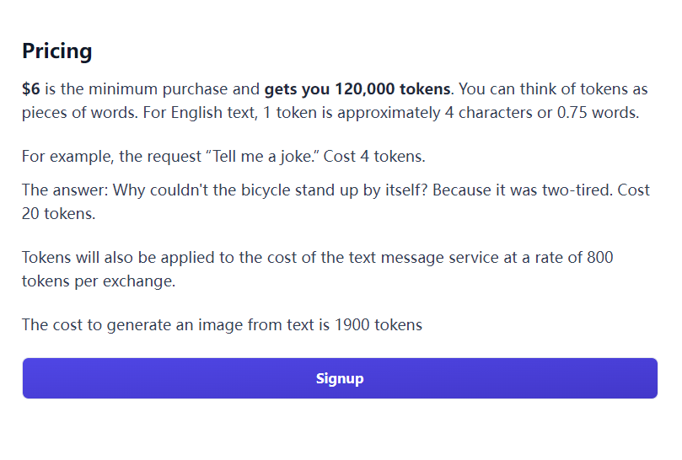Click the purple Signup button
This screenshot has height=460, width=682.
pyautogui.click(x=340, y=378)
